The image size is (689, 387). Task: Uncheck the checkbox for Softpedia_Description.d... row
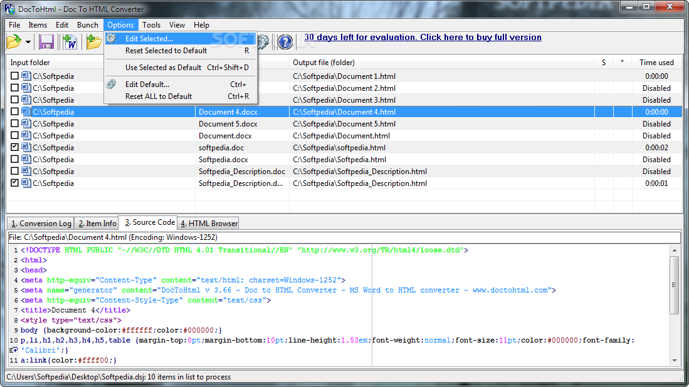[x=14, y=182]
